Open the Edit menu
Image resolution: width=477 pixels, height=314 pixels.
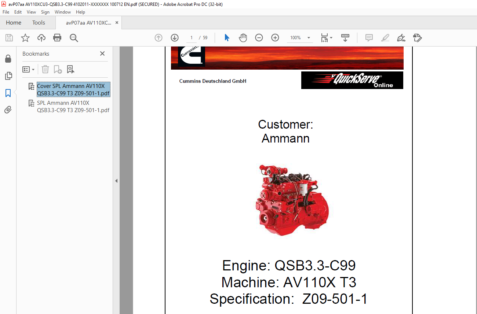(x=18, y=12)
